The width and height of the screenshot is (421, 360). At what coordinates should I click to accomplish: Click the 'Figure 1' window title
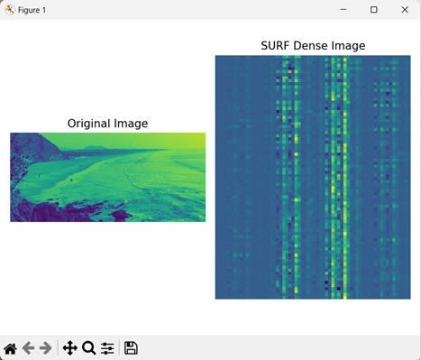(x=32, y=10)
